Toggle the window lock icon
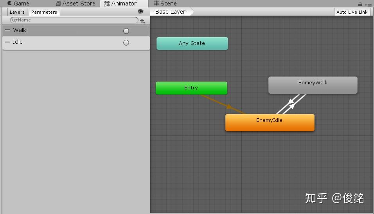Image resolution: width=374 pixels, height=214 pixels. [360, 4]
